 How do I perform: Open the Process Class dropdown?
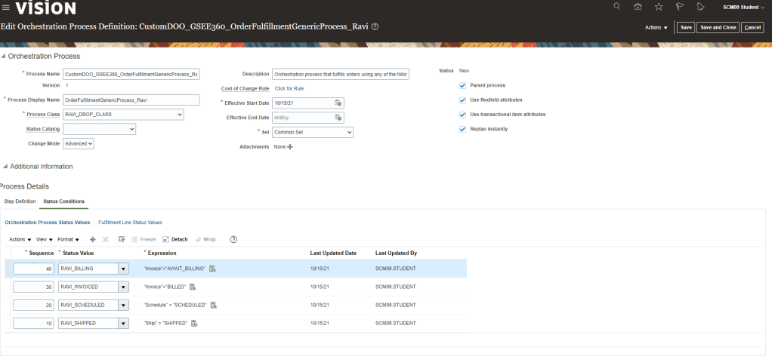179,115
